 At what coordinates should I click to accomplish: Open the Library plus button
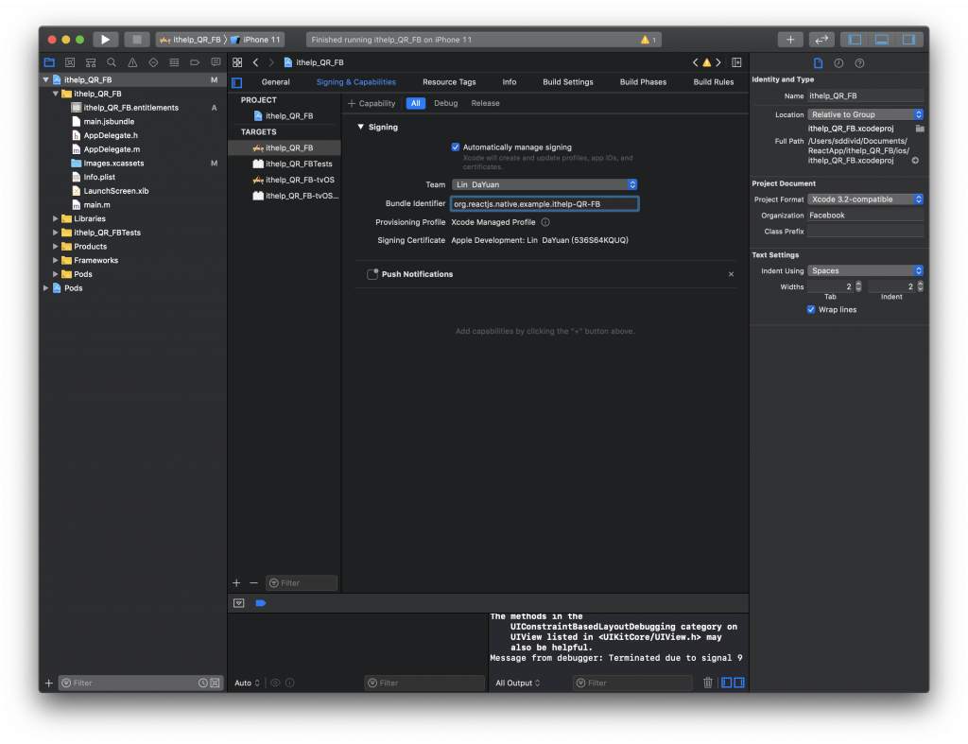790,40
